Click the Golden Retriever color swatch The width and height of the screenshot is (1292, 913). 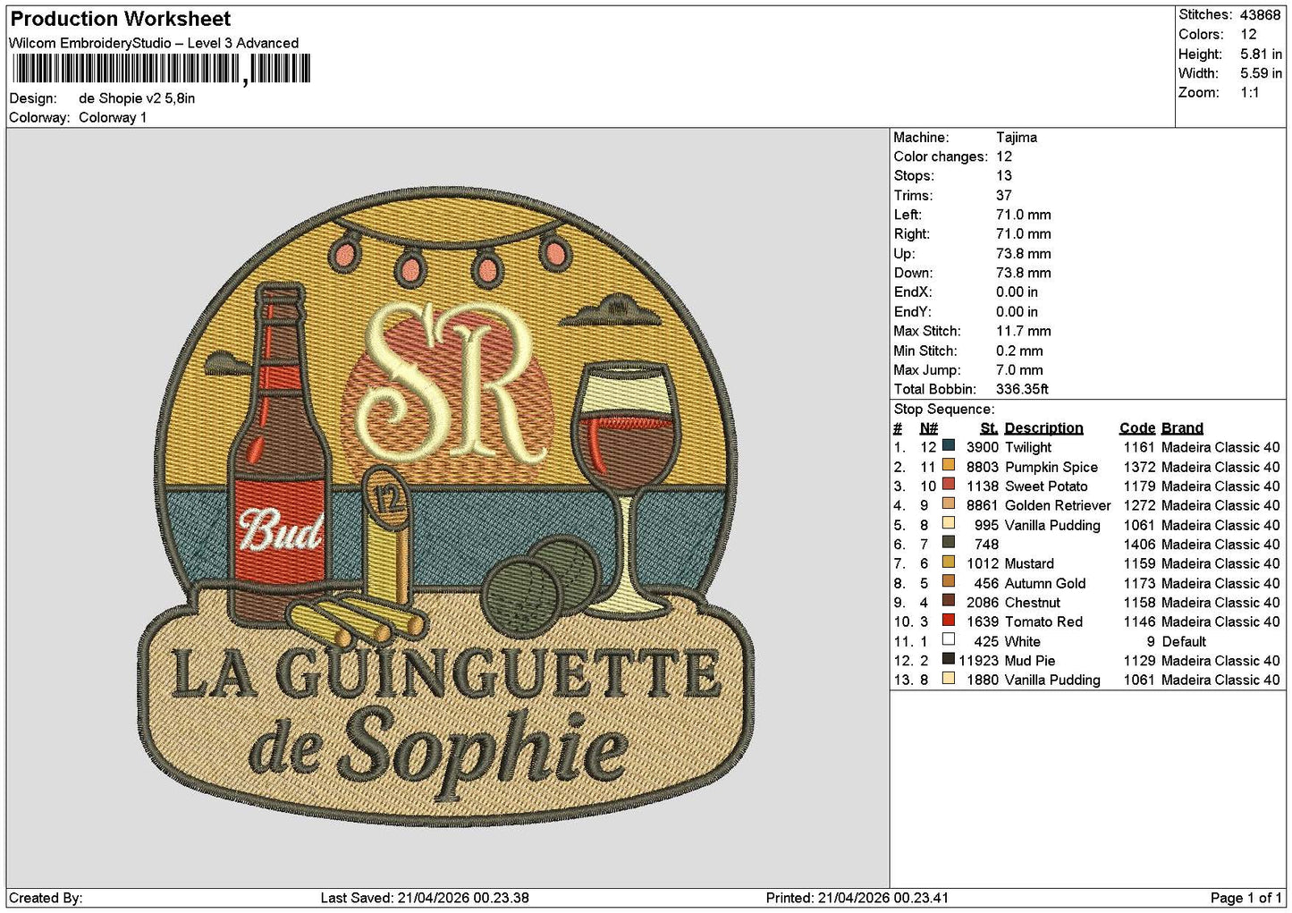click(x=949, y=503)
